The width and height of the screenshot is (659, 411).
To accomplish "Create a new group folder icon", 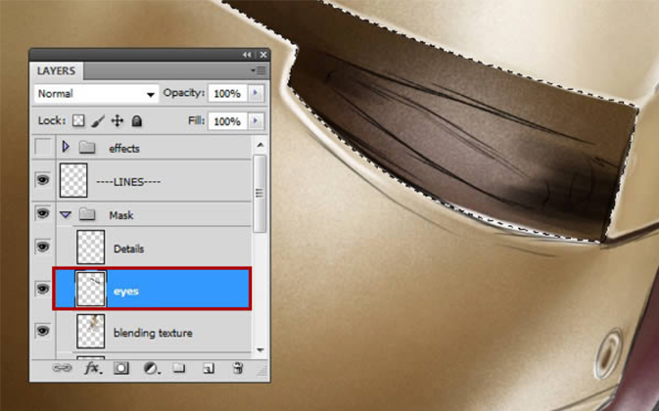I will point(179,368).
